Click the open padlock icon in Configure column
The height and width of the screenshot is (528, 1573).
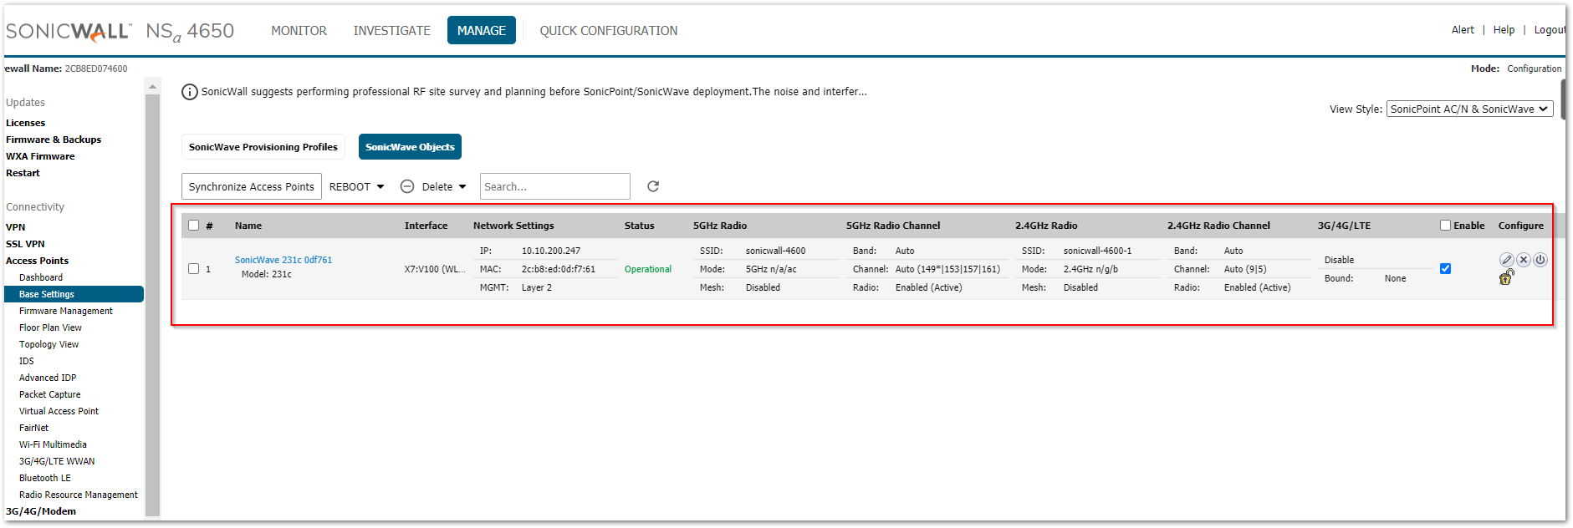[x=1506, y=277]
